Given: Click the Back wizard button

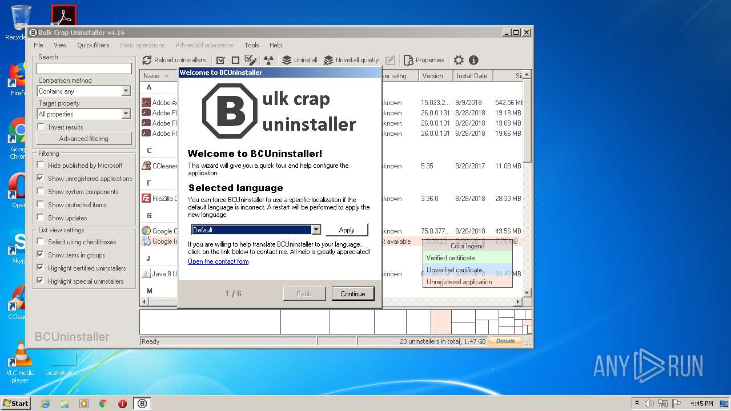Looking at the screenshot, I should click(x=304, y=294).
